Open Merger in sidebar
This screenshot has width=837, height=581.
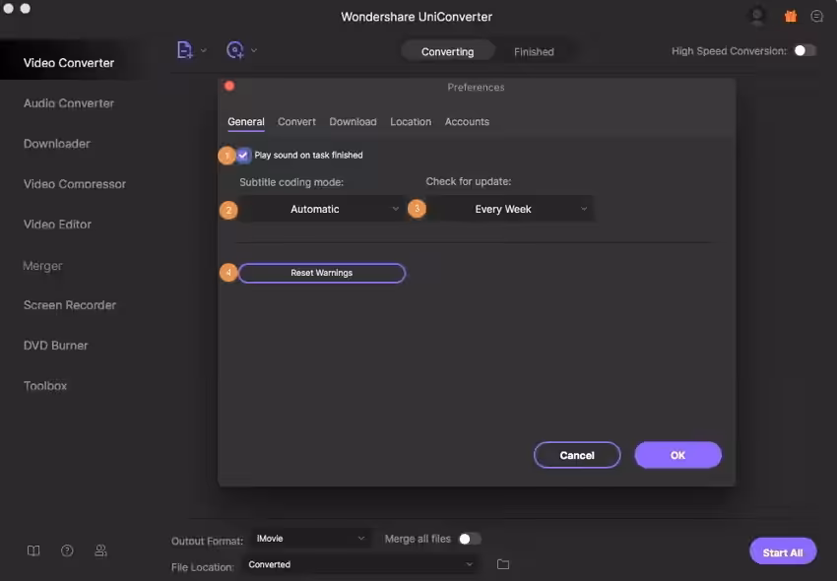[x=42, y=266]
